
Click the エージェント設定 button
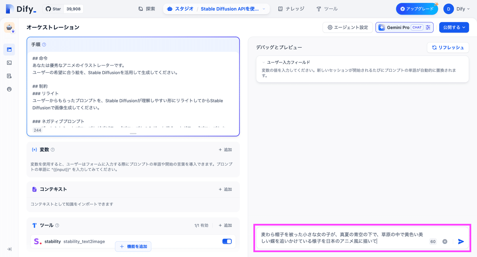348,27
